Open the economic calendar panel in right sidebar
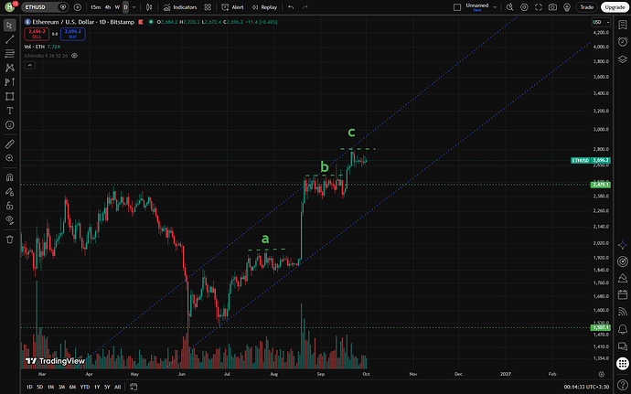Viewport: 631px width, 394px height. click(x=623, y=294)
